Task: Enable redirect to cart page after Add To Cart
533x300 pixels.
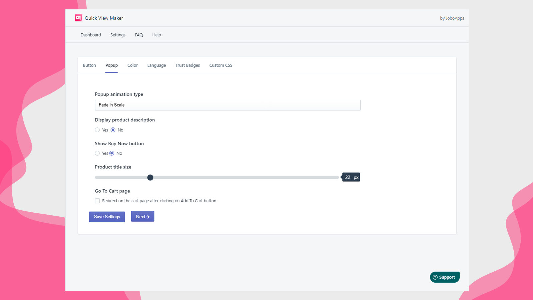Action: (x=97, y=201)
